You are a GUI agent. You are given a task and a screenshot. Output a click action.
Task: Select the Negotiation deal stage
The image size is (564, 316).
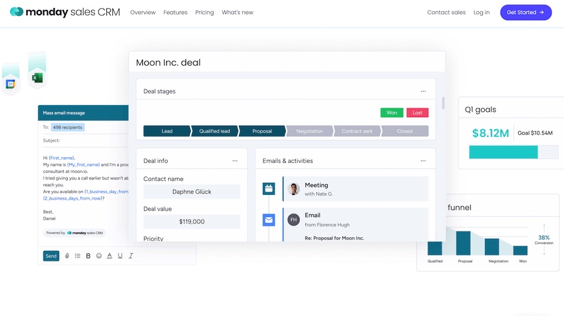(309, 131)
